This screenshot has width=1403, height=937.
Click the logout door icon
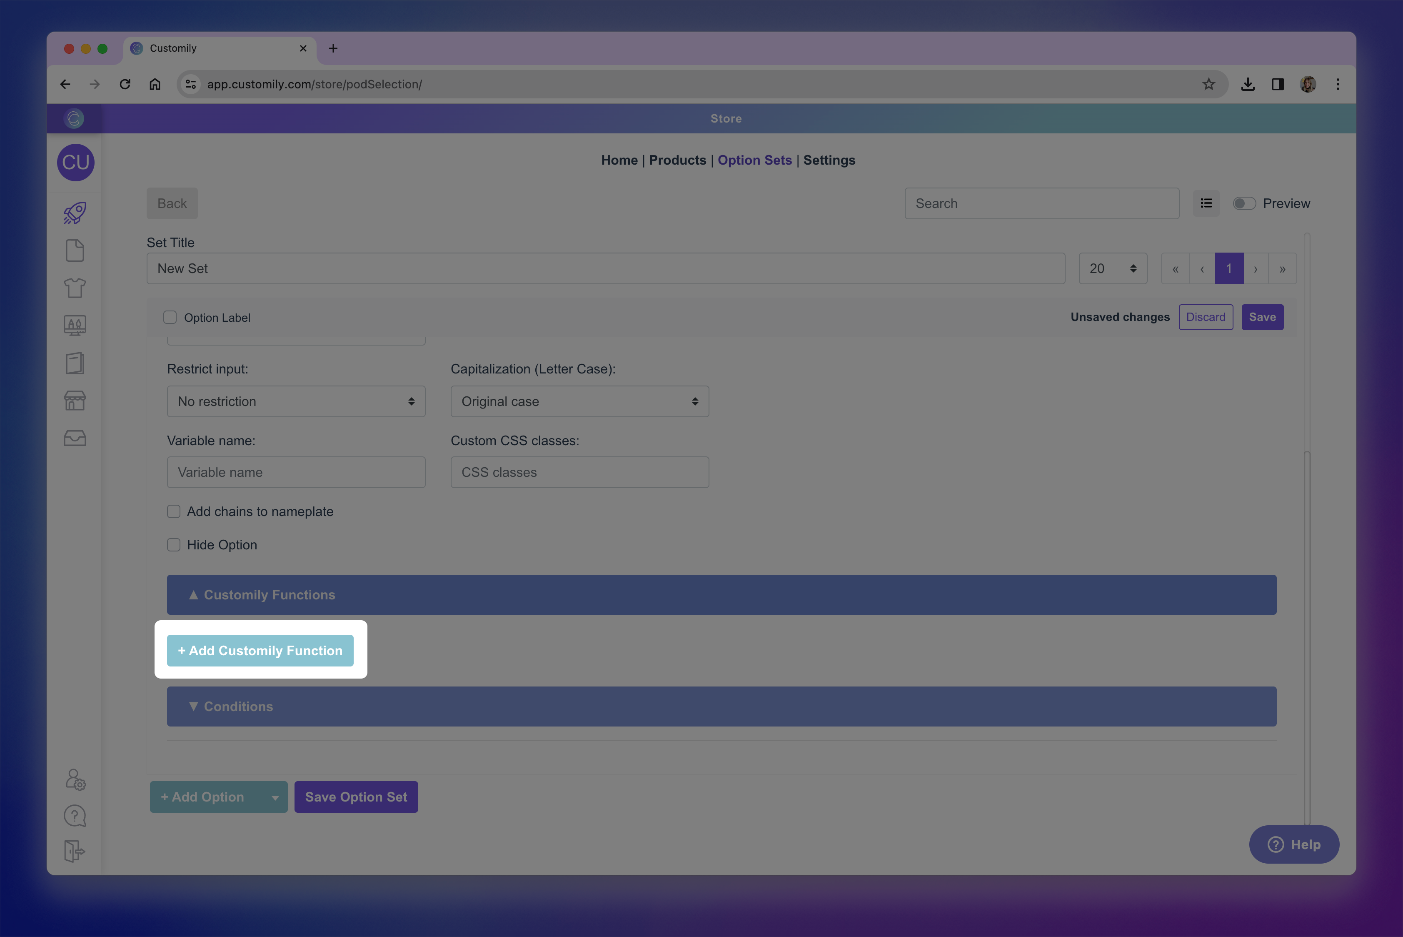75,851
